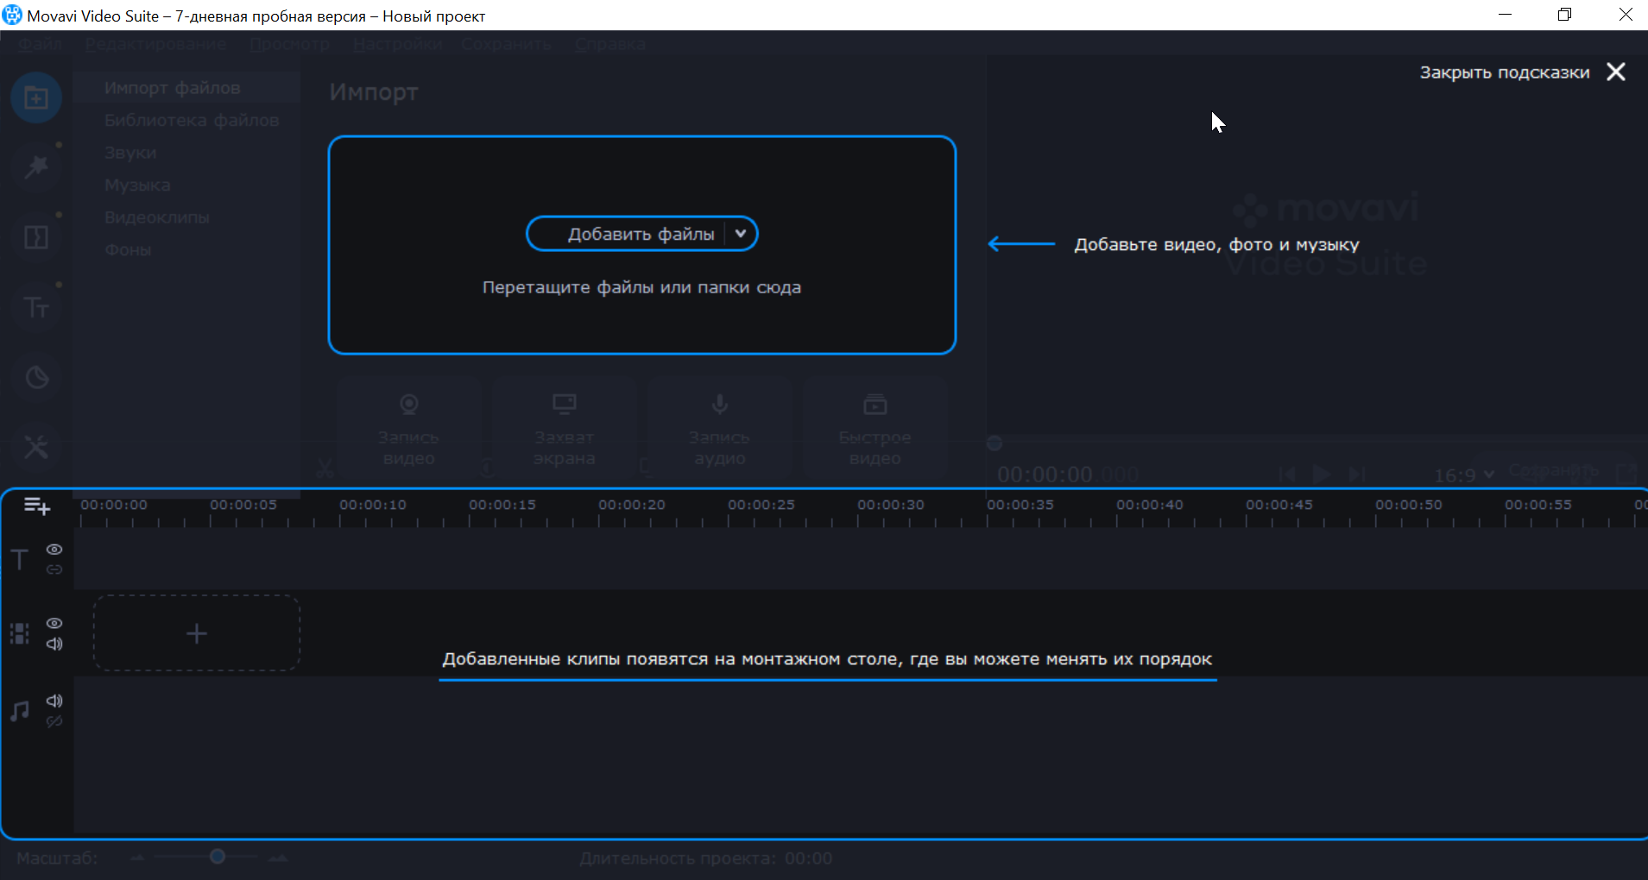
Task: Open Быстрое видео quick video wizard
Action: (875, 428)
